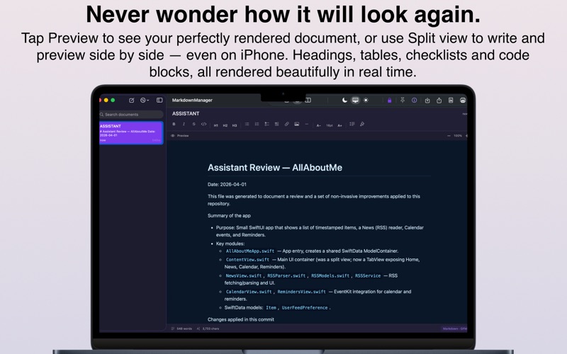This screenshot has width=567, height=354.
Task: Click the export icon in toolbar
Action: click(427, 101)
